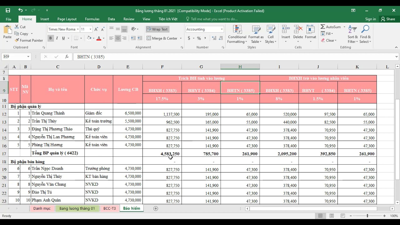Open Conditional Formatting options
Image resolution: width=400 pixels, height=225 pixels.
coord(237,34)
